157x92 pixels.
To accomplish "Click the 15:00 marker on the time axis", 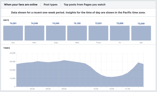I will 96,89.
